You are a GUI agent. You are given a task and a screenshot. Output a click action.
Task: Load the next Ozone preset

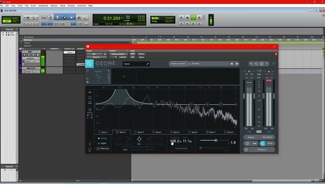(237, 64)
